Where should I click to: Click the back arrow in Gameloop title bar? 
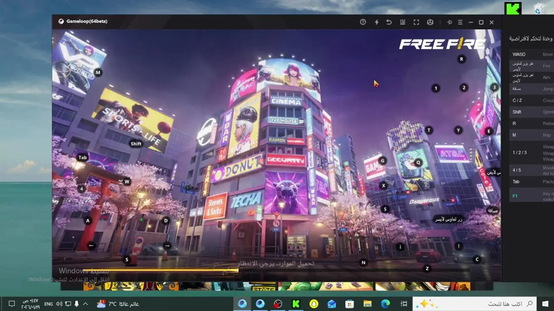389,22
